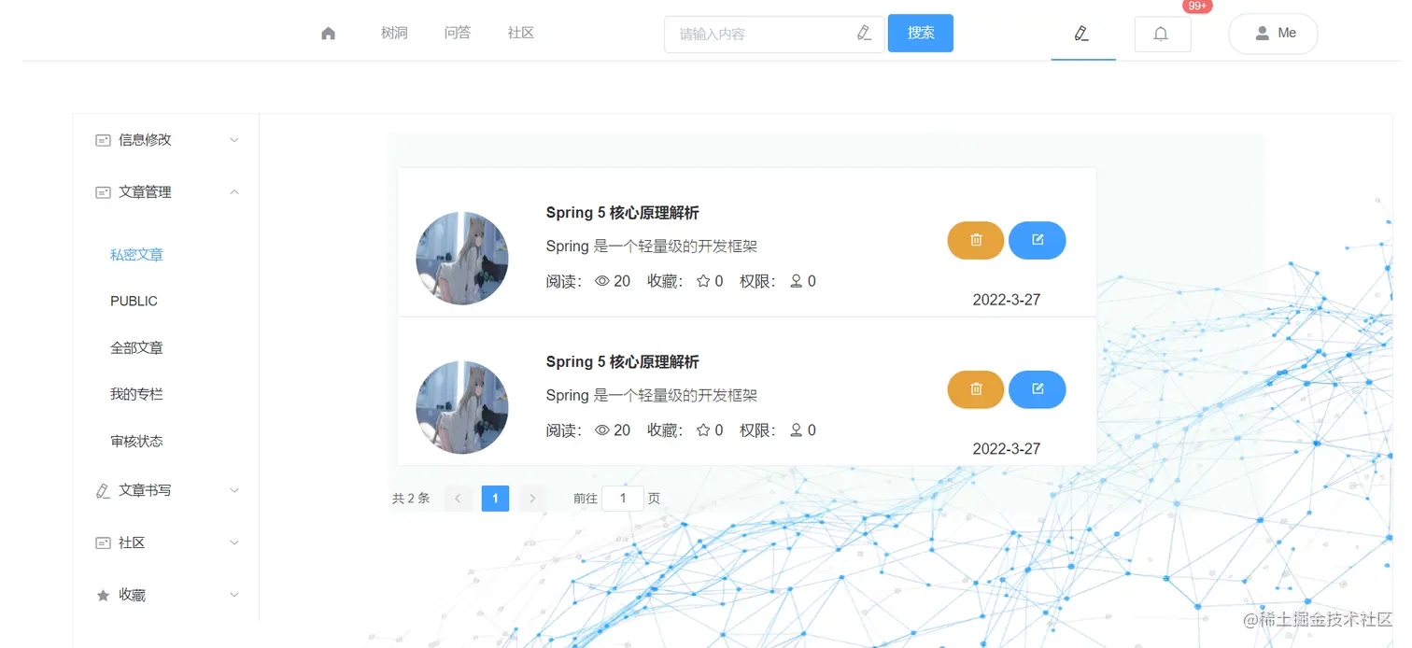The image size is (1412, 648).
Task: Collapse the 文章管理 sidebar section
Action: [233, 191]
